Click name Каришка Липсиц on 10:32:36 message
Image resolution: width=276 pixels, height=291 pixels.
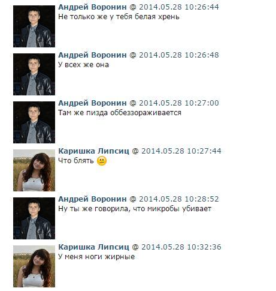pyautogui.click(x=93, y=247)
